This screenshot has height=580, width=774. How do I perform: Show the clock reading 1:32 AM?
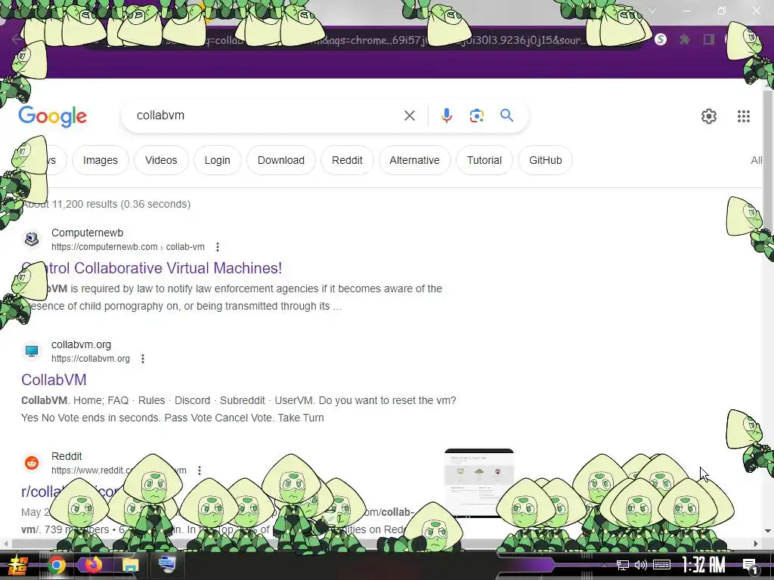(x=703, y=565)
